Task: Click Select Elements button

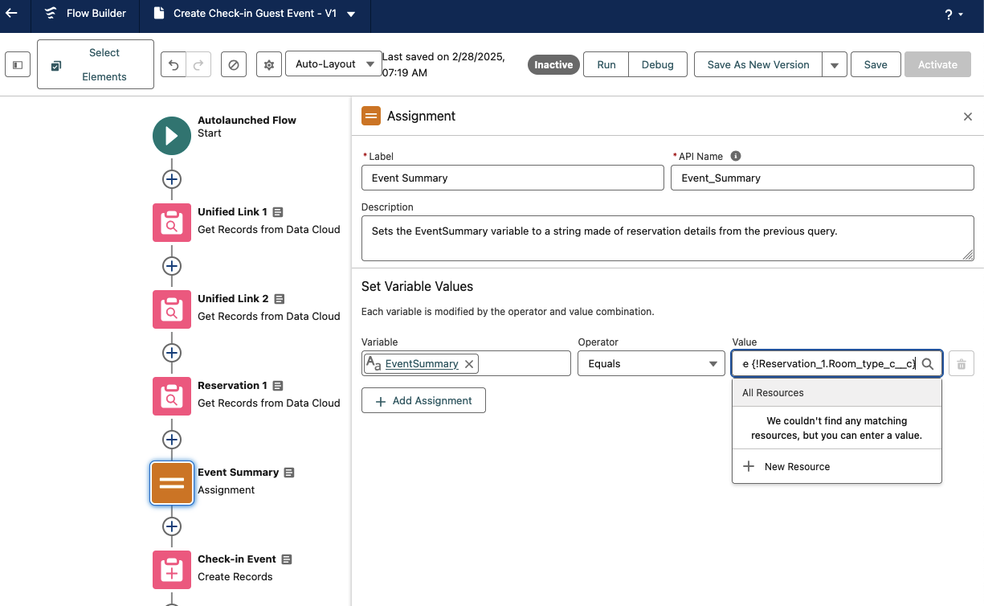Action: [x=95, y=64]
